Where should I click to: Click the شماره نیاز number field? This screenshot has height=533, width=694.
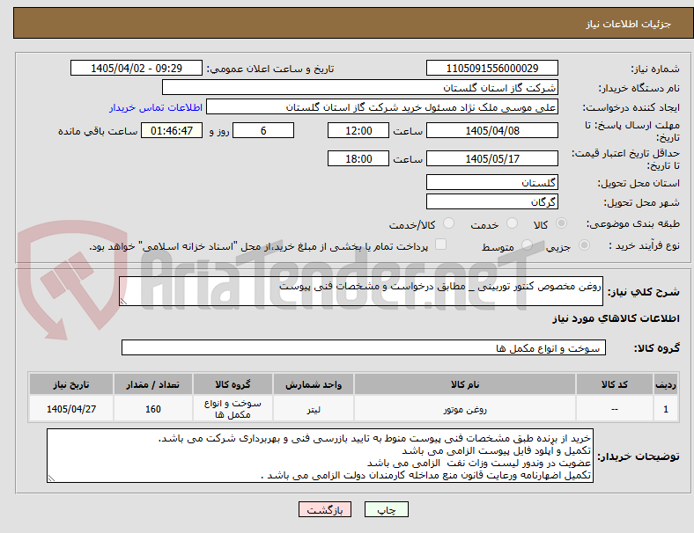coord(492,68)
